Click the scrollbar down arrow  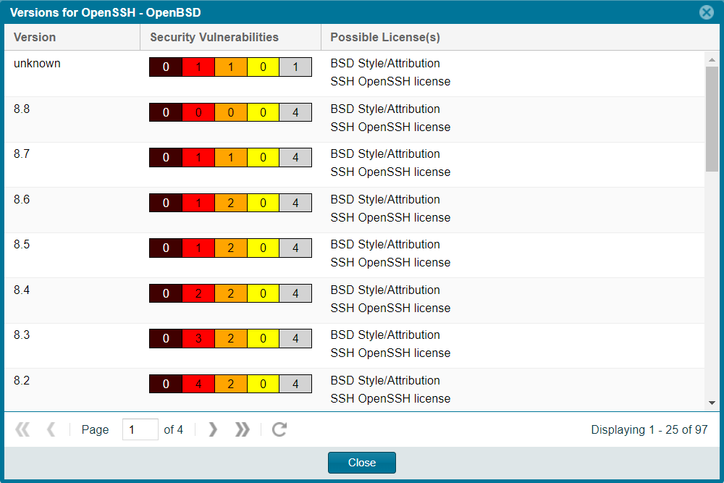tap(712, 403)
